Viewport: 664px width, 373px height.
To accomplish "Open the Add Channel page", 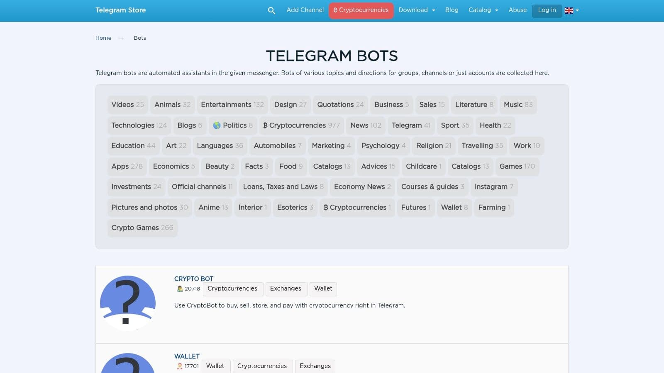I will pos(305,10).
